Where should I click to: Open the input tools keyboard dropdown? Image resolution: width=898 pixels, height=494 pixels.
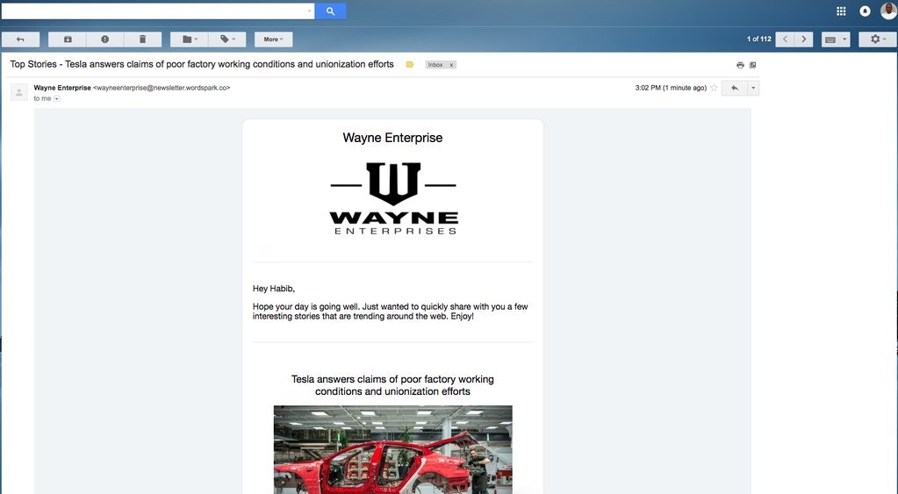(x=836, y=39)
